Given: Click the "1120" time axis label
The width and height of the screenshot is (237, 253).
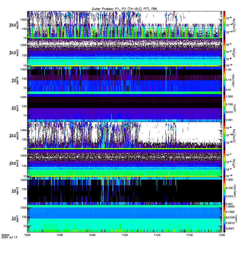Looking at the screenshot, I should point(157,235).
